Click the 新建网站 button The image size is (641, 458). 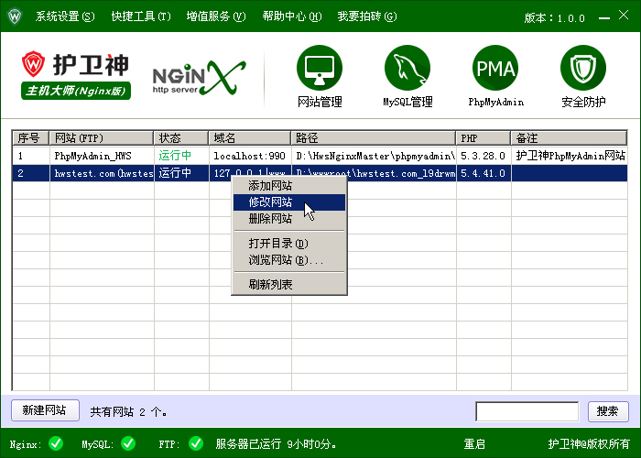(45, 410)
